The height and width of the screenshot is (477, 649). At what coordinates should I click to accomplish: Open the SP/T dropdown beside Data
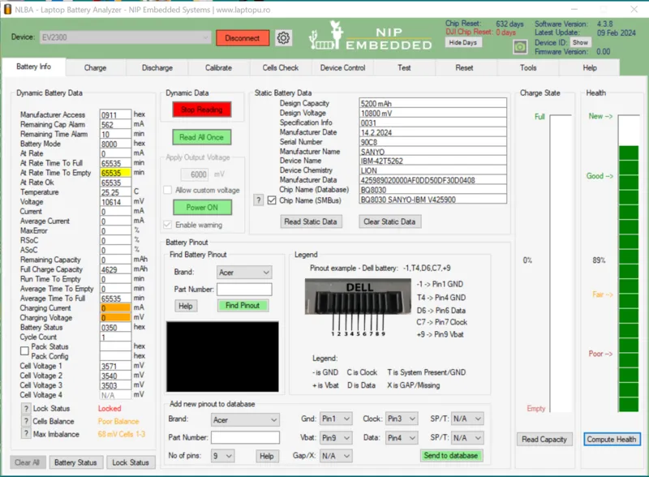[x=467, y=438]
